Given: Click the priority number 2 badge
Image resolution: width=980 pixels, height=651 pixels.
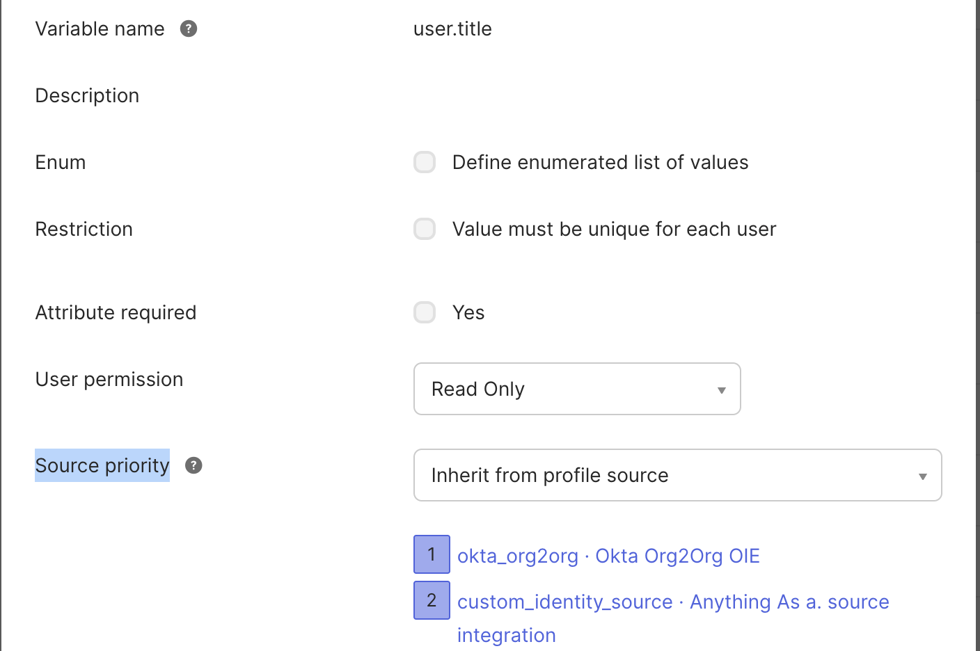Looking at the screenshot, I should coord(432,600).
